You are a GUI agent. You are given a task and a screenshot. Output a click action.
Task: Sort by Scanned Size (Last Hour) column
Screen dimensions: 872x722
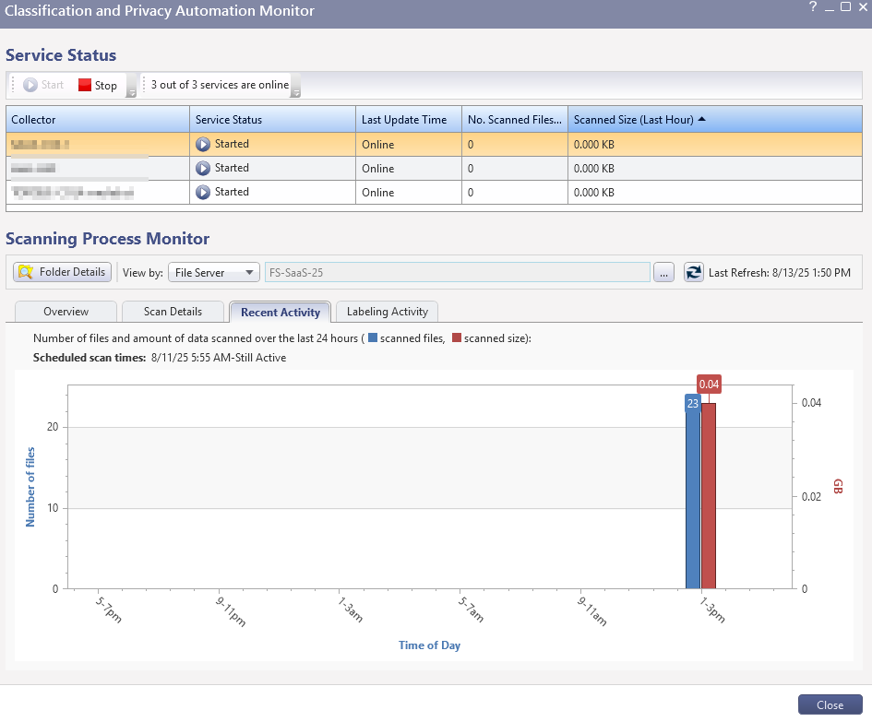[x=714, y=120]
